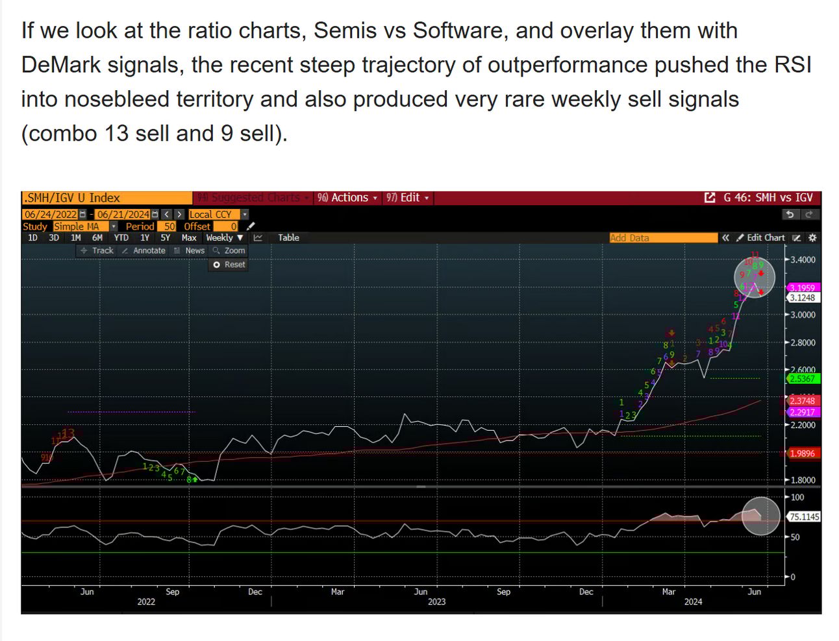Switch to the line chart view icon
Viewport: 839px width, 641px height.
click(258, 238)
